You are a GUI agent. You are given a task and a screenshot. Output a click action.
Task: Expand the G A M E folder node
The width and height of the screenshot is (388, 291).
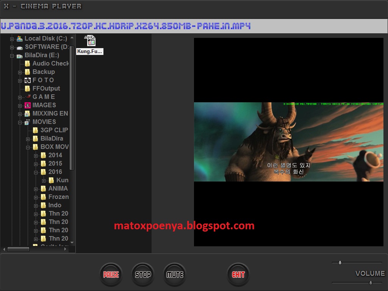tap(20, 97)
